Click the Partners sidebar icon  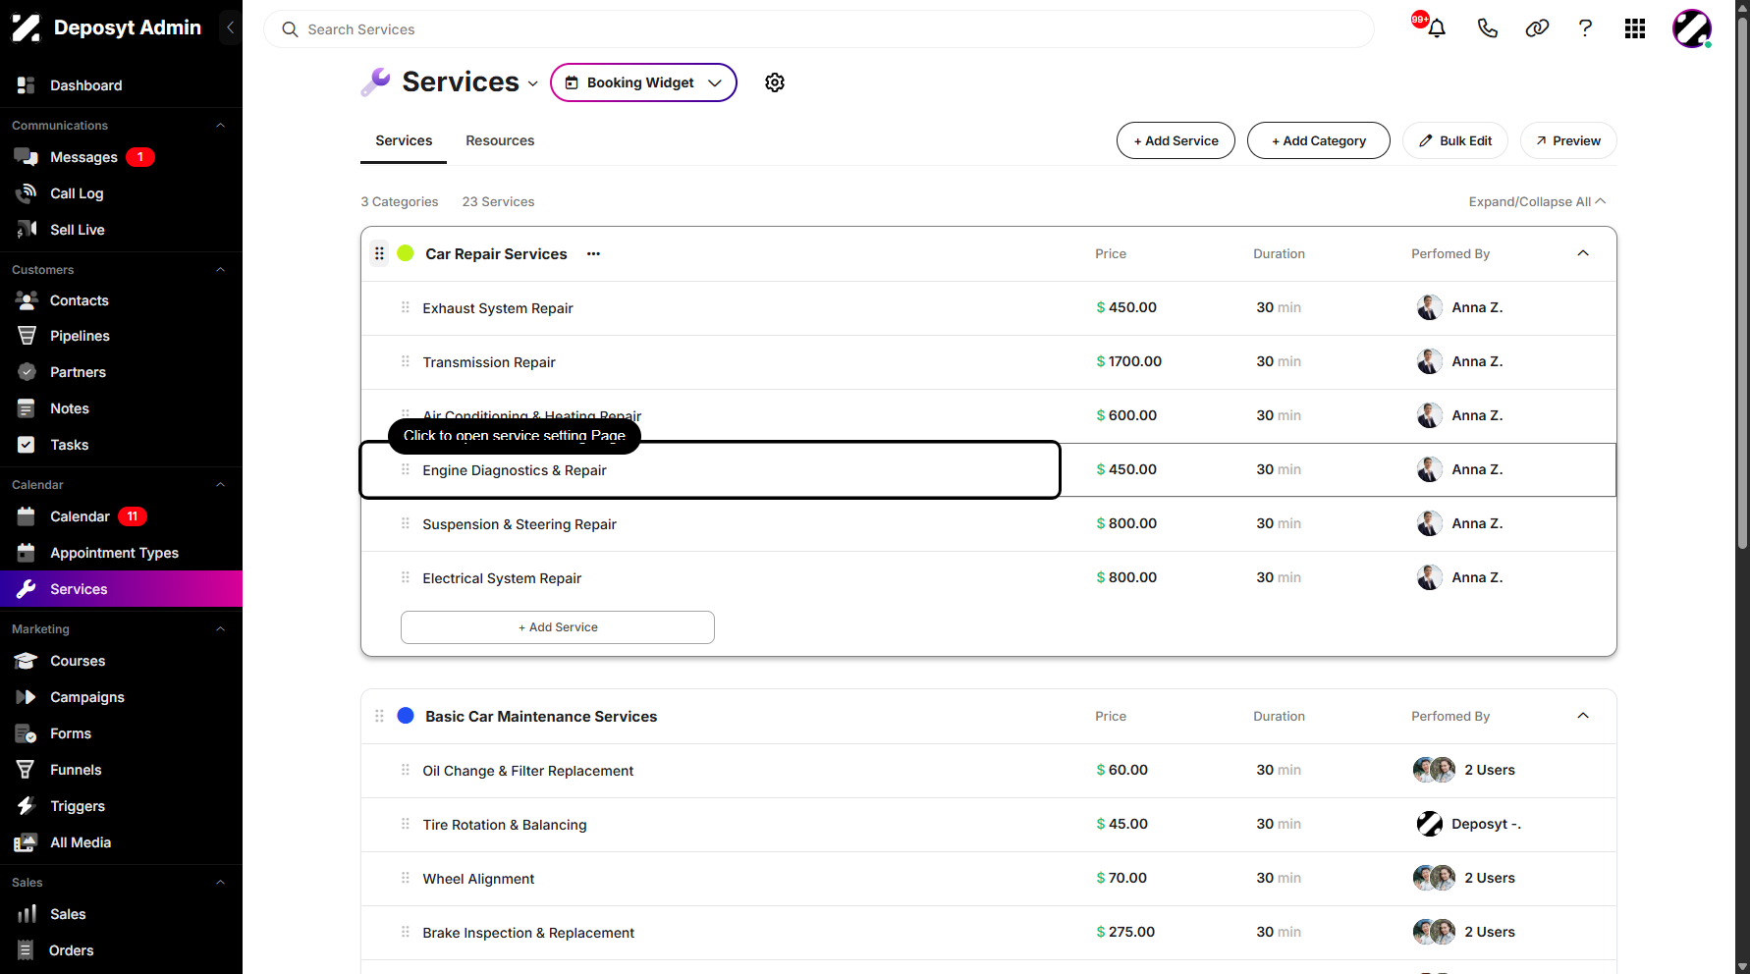click(x=27, y=372)
